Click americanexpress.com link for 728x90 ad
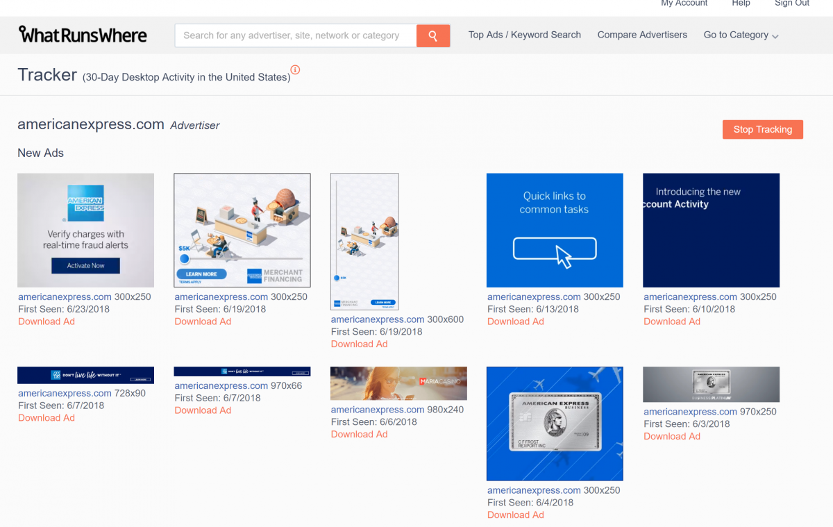833x527 pixels. point(65,393)
